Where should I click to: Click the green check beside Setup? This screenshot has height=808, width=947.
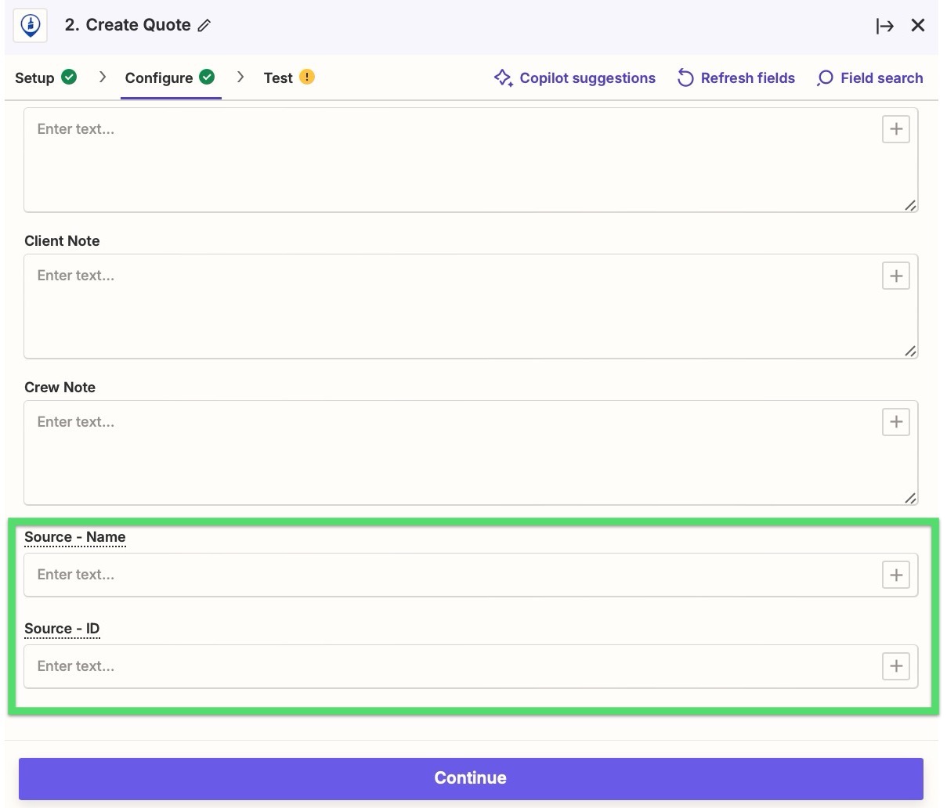[69, 77]
